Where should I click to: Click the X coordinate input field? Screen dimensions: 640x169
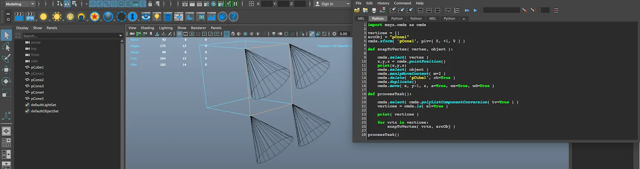[x=267, y=3]
